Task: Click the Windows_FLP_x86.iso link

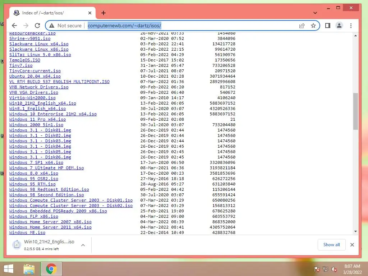Action: pos(34,217)
